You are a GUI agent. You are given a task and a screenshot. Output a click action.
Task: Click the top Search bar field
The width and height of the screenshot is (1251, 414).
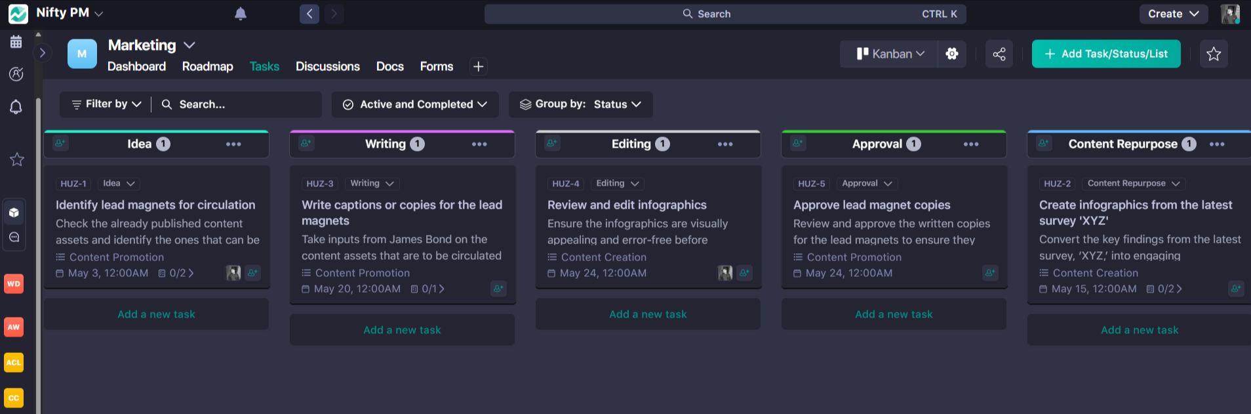(725, 14)
